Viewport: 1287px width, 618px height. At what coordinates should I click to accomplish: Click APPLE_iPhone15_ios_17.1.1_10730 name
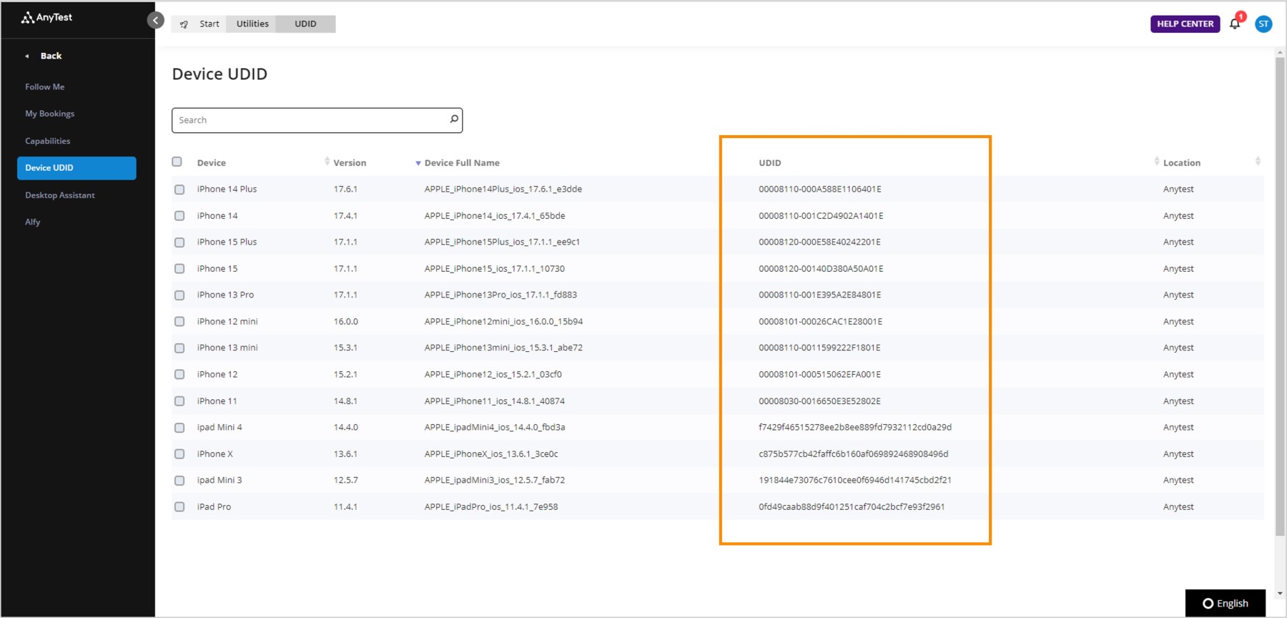(x=494, y=269)
